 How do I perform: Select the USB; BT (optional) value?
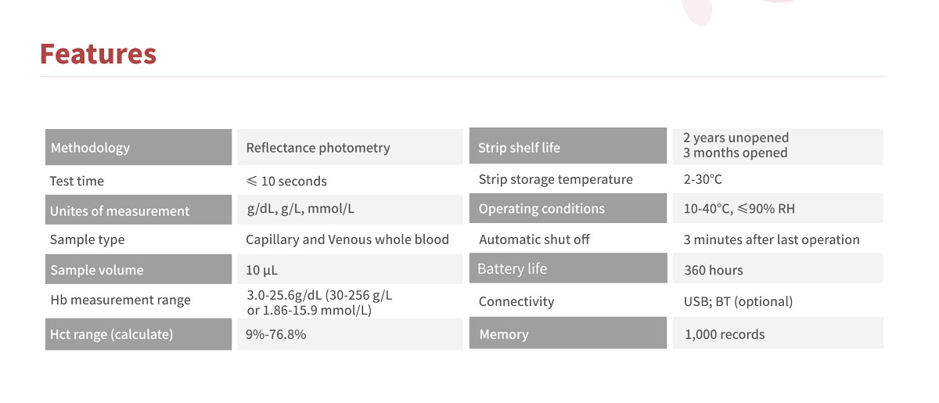click(x=738, y=301)
